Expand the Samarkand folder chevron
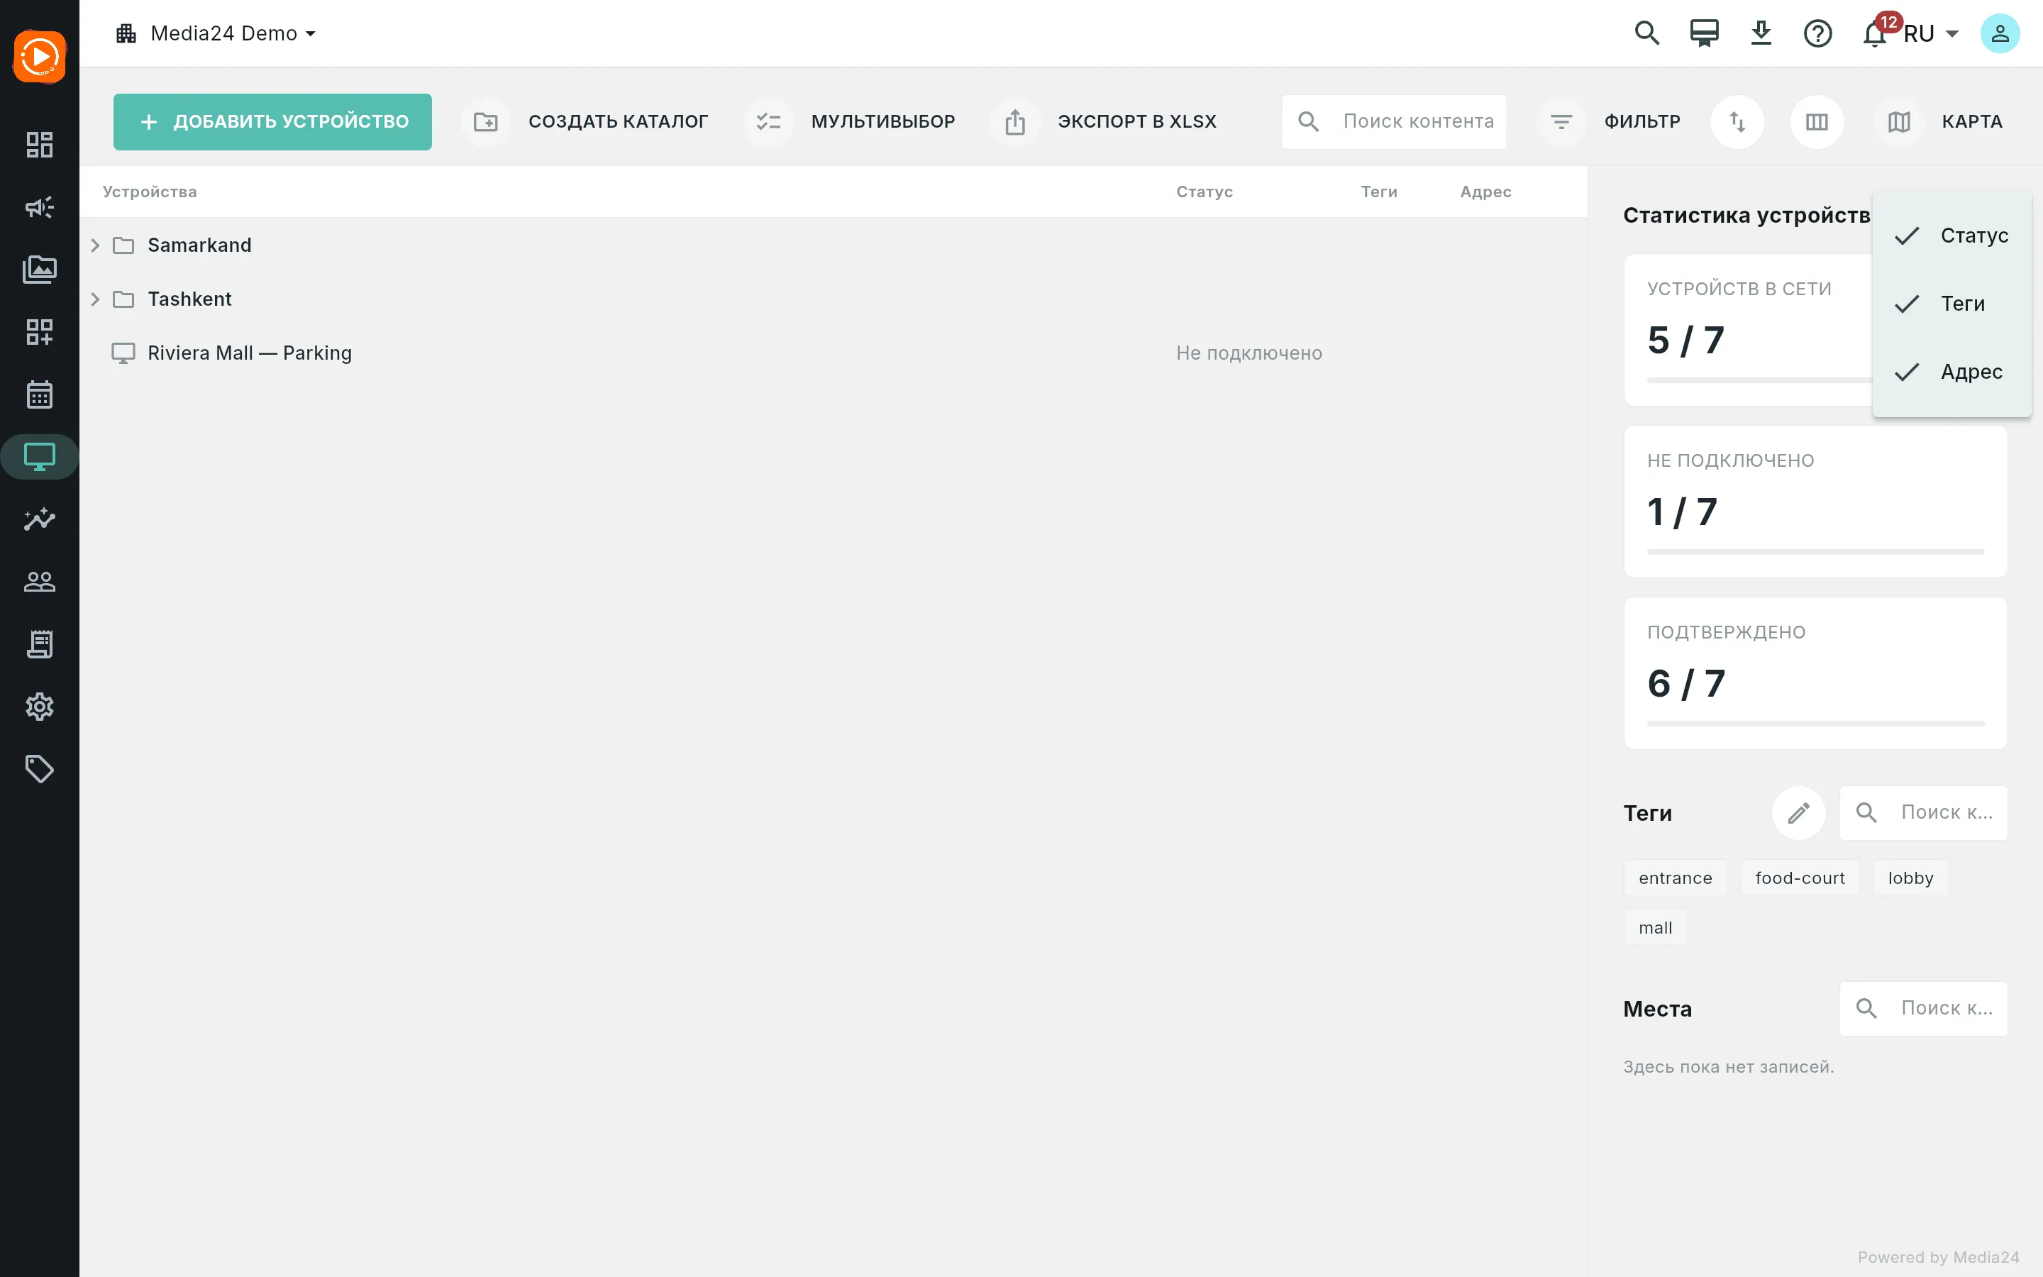This screenshot has height=1277, width=2043. pos(94,245)
